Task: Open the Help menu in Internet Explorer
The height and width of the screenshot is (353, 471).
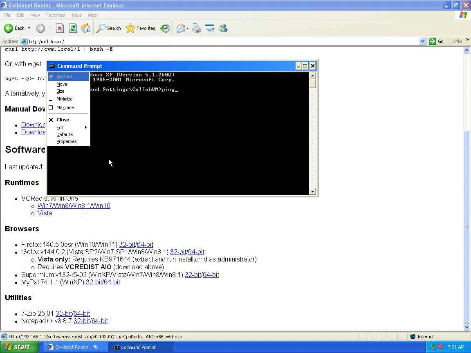Action: tap(92, 15)
